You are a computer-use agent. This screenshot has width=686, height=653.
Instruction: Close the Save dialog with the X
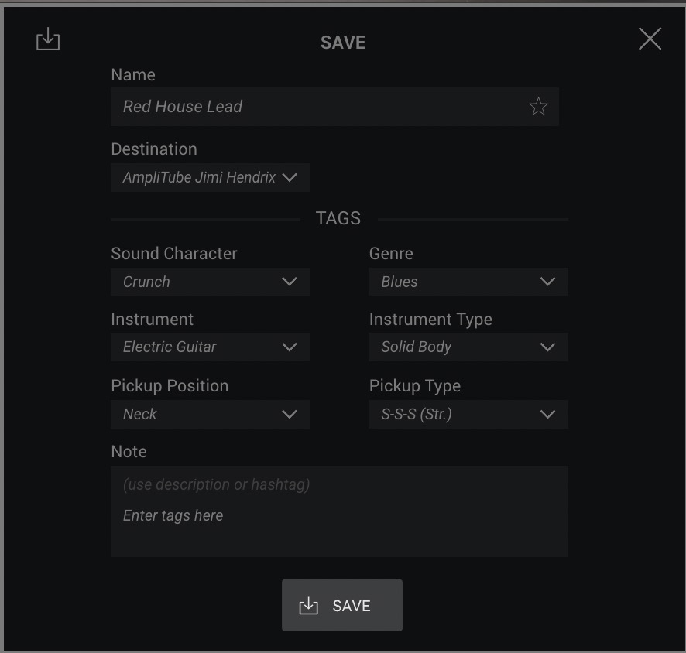click(x=650, y=39)
